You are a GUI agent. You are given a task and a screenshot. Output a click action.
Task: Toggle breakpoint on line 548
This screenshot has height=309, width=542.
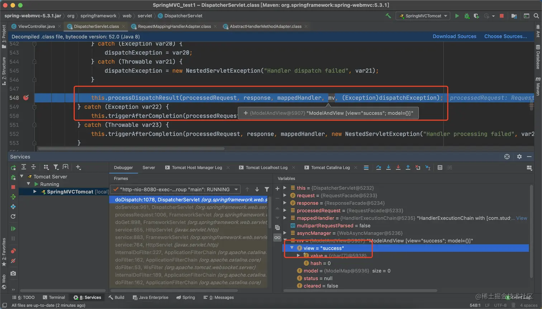[x=26, y=98]
